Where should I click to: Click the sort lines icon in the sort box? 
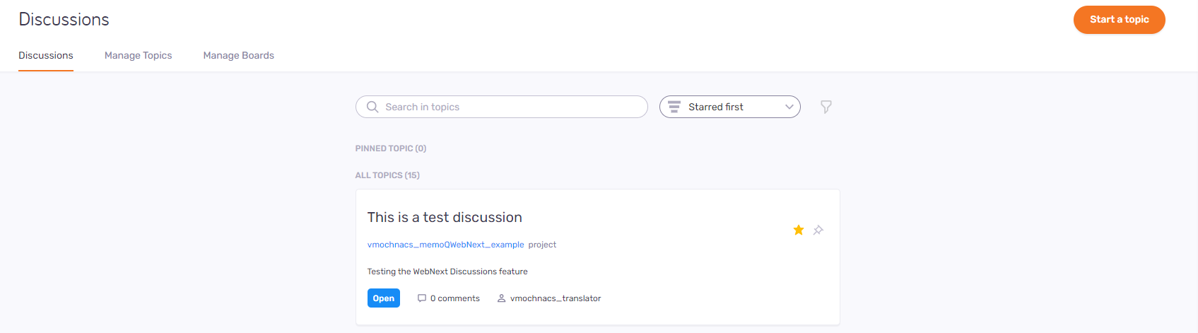point(674,107)
